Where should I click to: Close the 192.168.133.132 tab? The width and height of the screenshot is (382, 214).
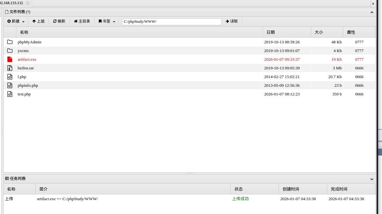[28, 3]
